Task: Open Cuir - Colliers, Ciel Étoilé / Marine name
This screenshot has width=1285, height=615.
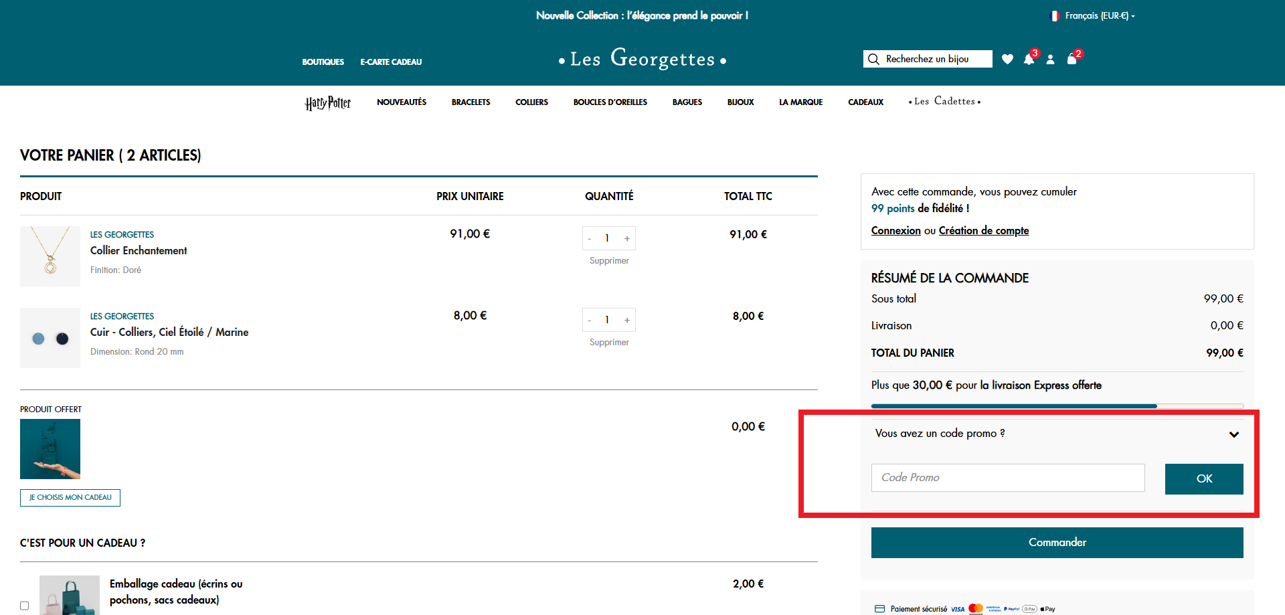Action: (169, 332)
